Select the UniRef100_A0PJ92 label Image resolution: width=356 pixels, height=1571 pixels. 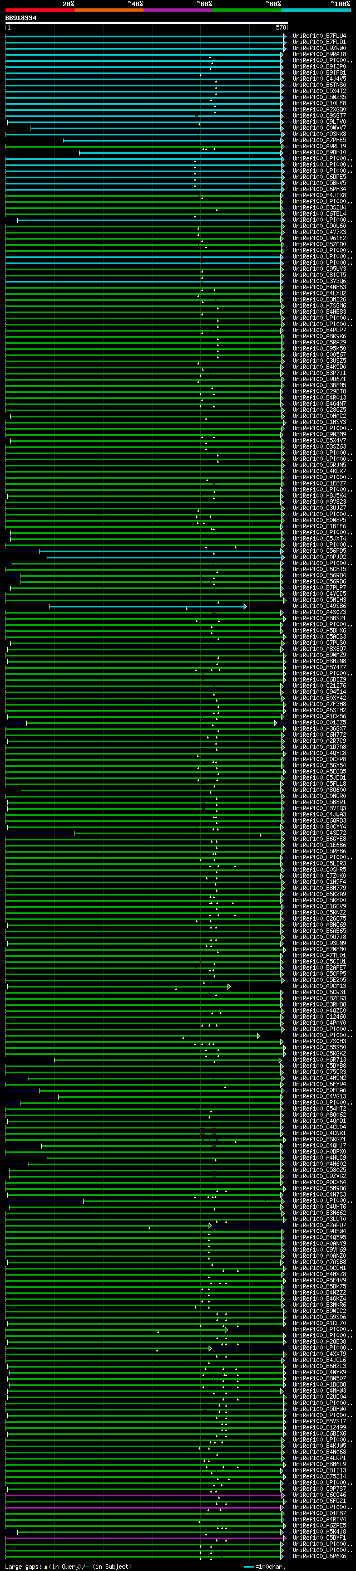[x=319, y=557]
